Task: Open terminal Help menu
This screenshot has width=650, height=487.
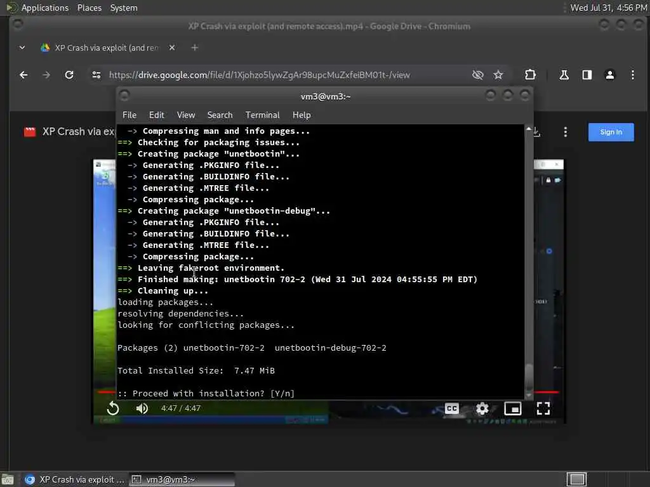Action: point(302,115)
